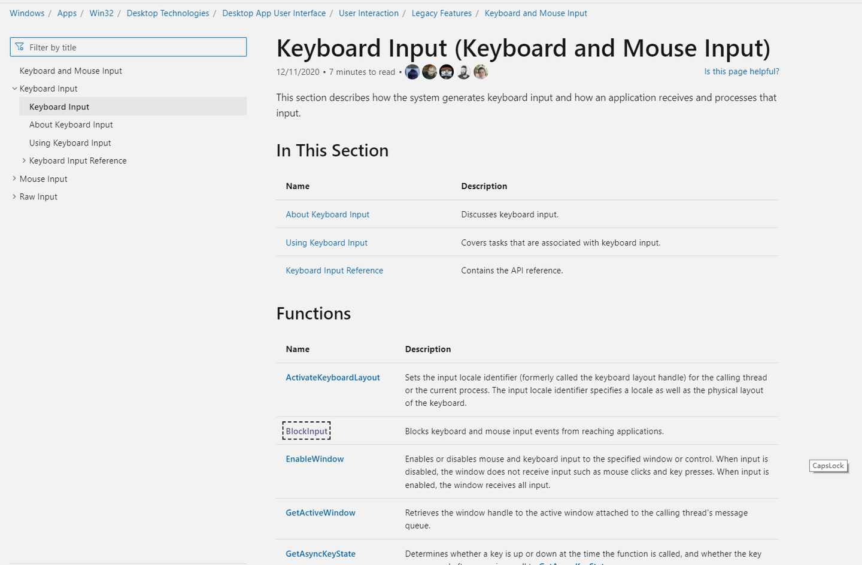Click the CapsLock indicator label
Screen dimensions: 862x565
[828, 466]
